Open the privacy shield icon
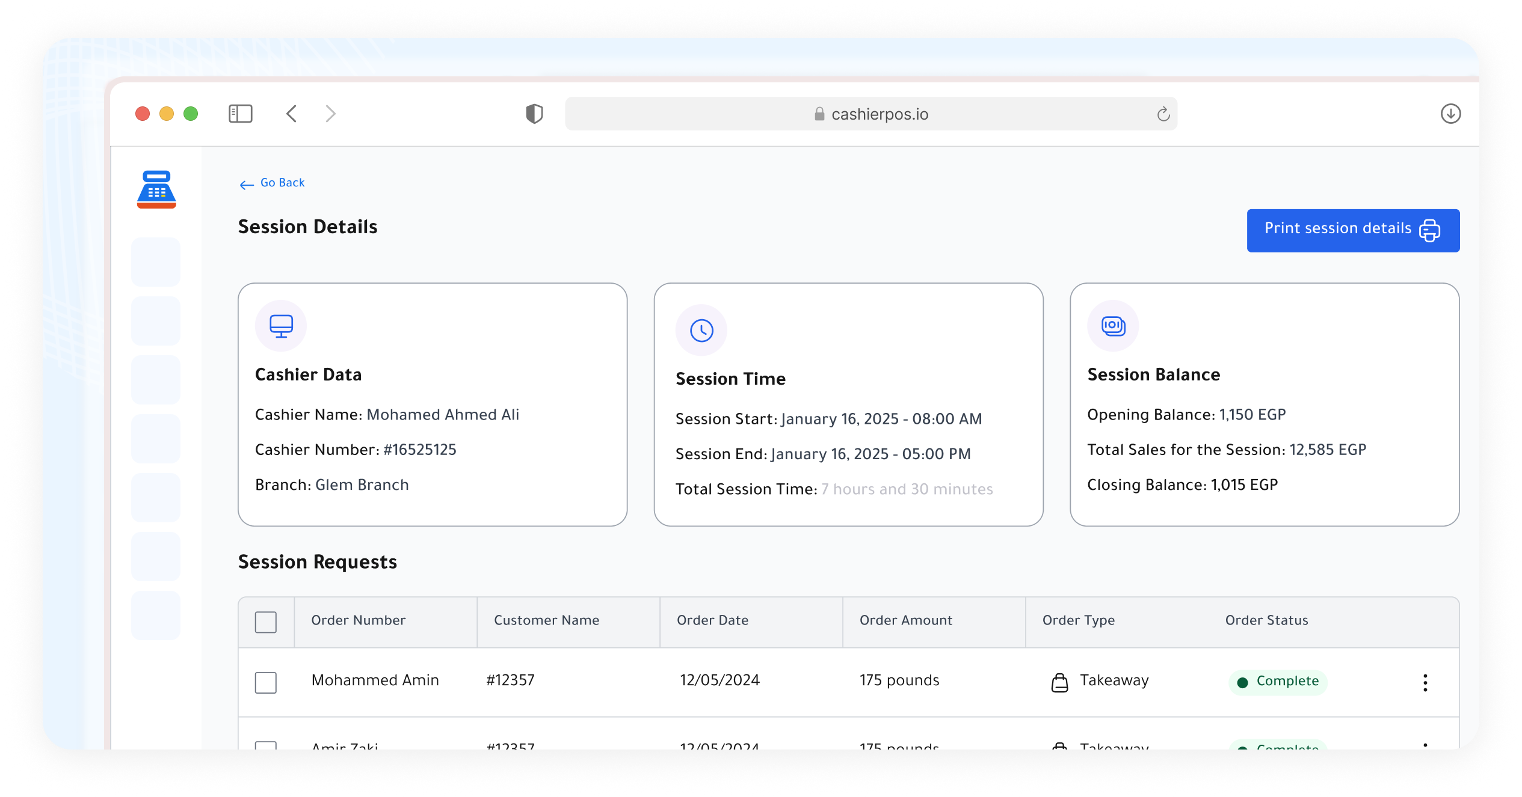Screen dimensions: 1522x797 (534, 114)
